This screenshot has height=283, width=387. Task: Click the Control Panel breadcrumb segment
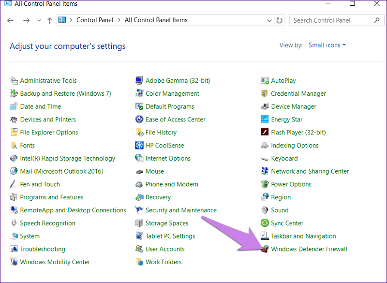click(x=95, y=20)
